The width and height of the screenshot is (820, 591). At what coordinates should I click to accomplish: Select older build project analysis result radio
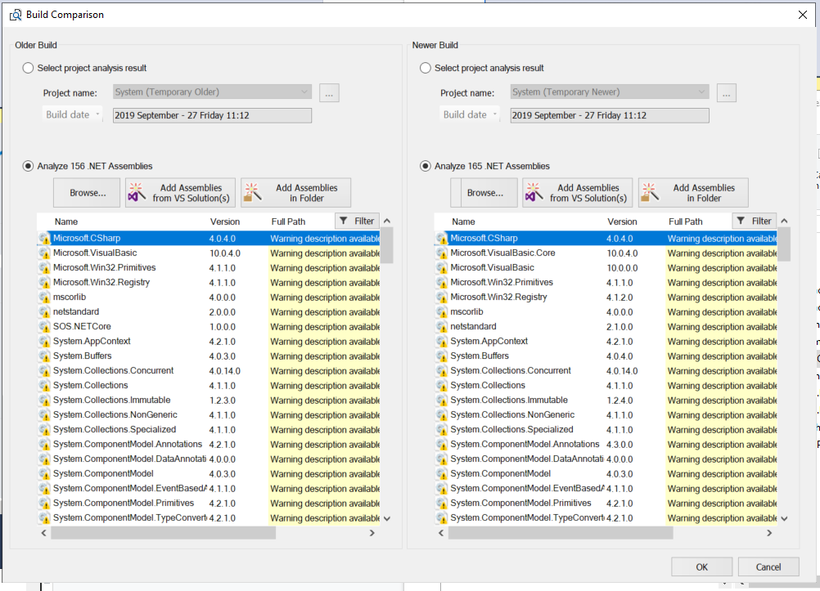(x=29, y=68)
